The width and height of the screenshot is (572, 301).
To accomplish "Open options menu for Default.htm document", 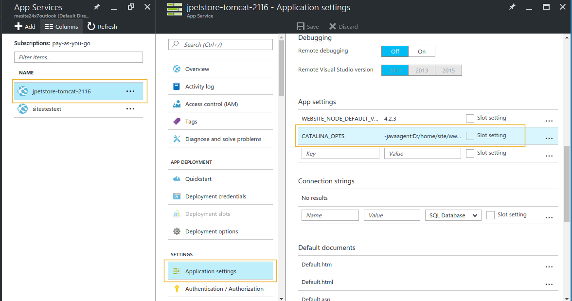I will point(549,266).
